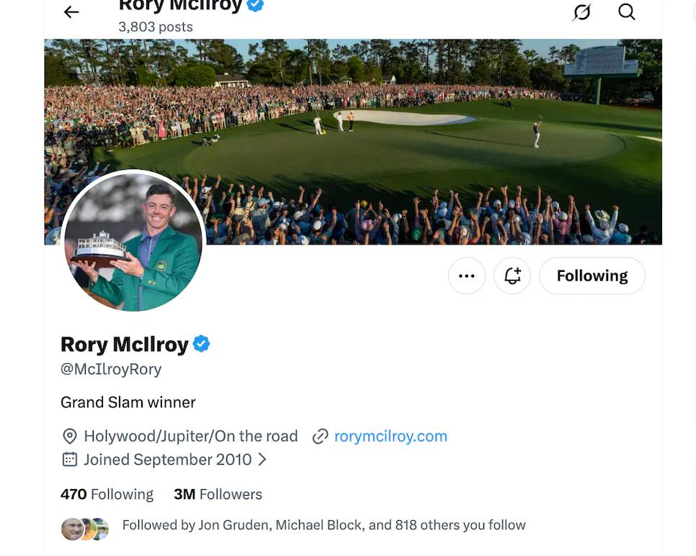Open the 3M Followers list
Viewport: 696px width, 556px height.
coord(218,494)
